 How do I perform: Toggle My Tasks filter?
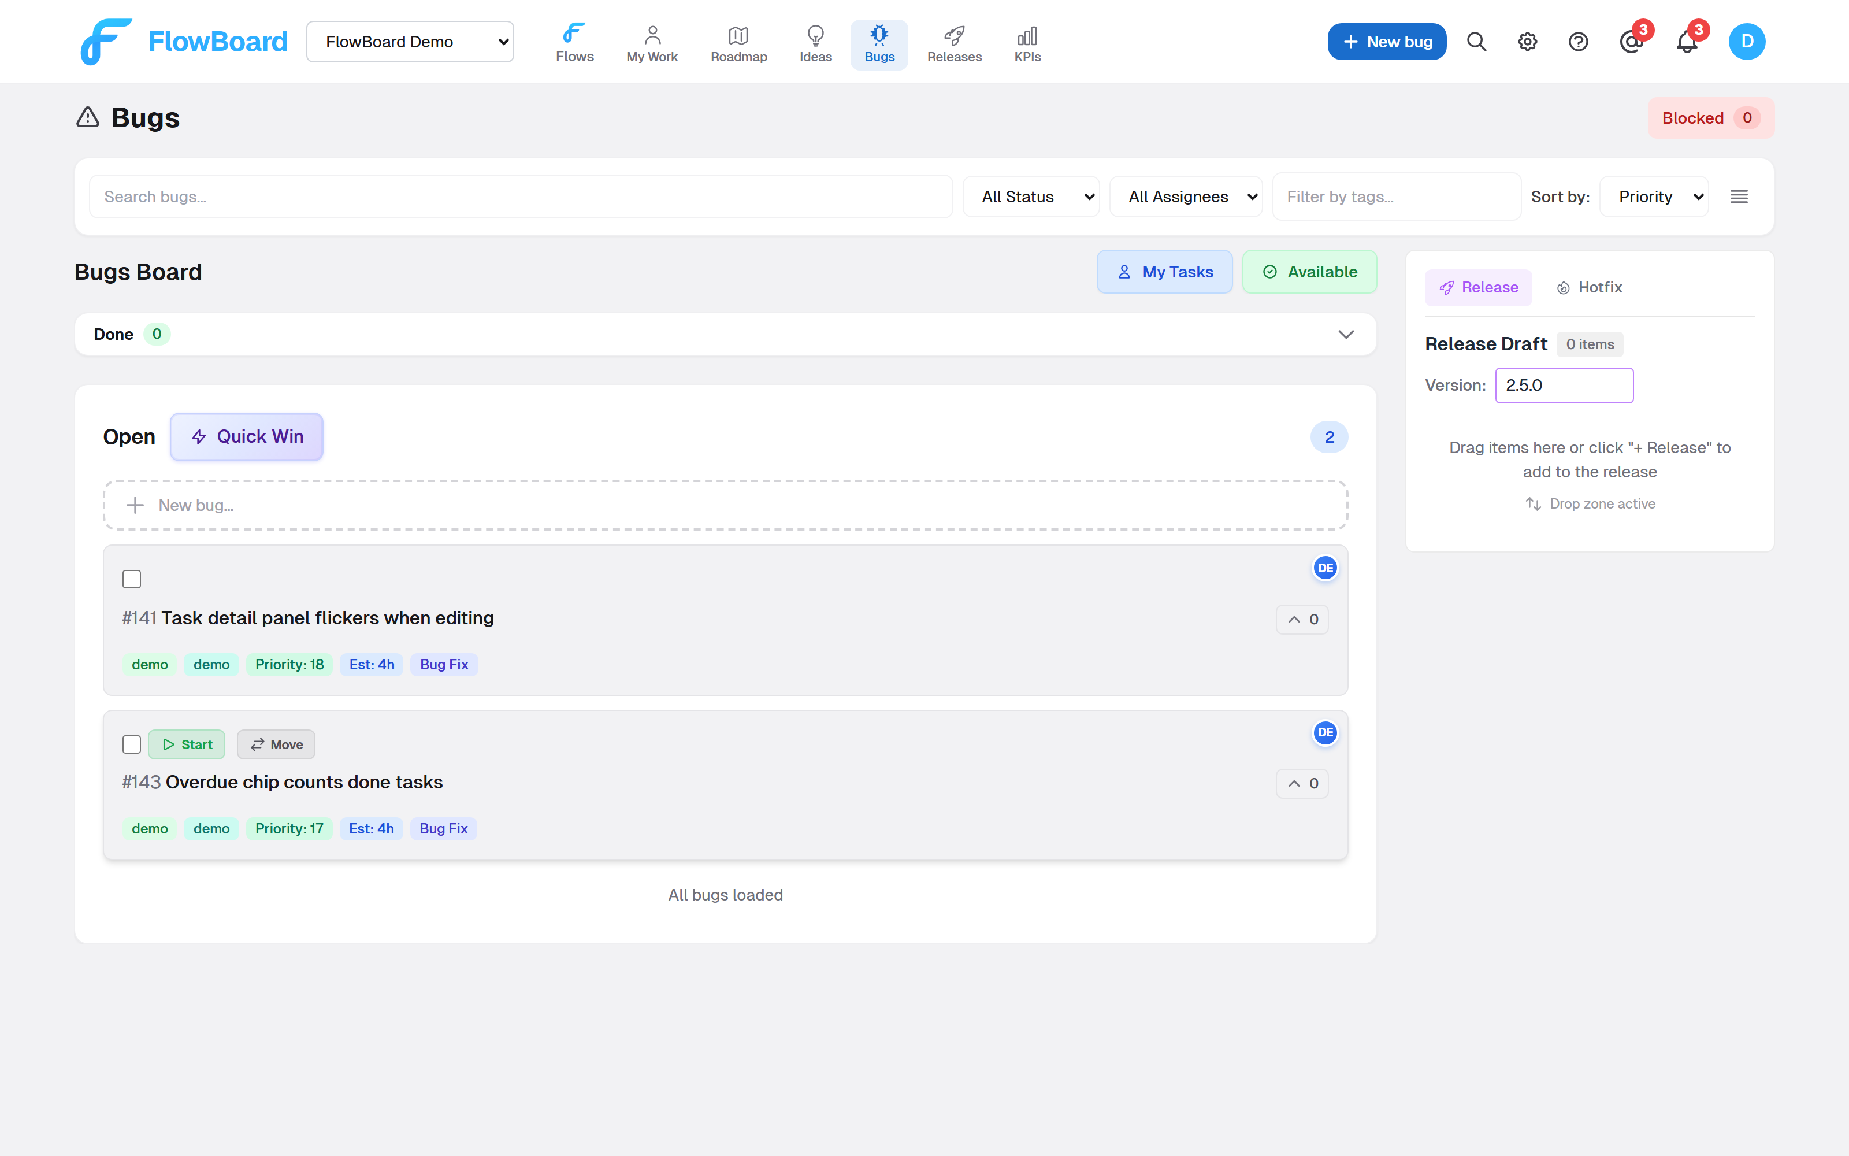coord(1164,272)
